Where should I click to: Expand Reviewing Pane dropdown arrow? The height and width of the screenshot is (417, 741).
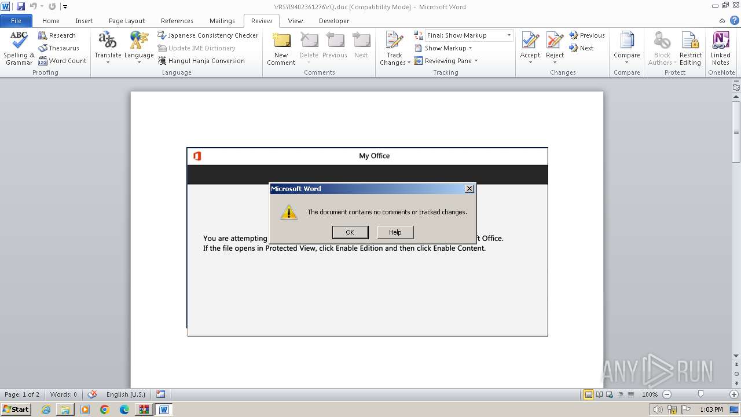(x=476, y=61)
